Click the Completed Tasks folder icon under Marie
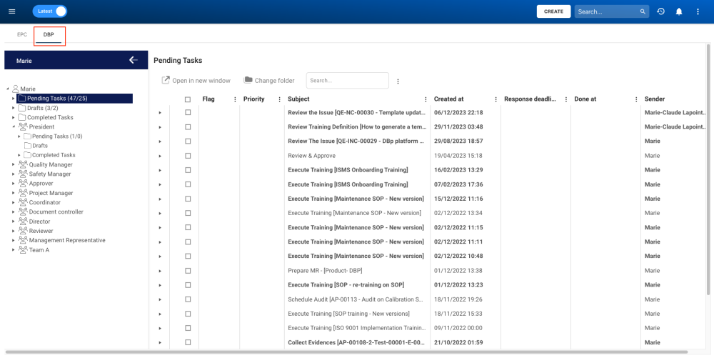 (x=21, y=117)
